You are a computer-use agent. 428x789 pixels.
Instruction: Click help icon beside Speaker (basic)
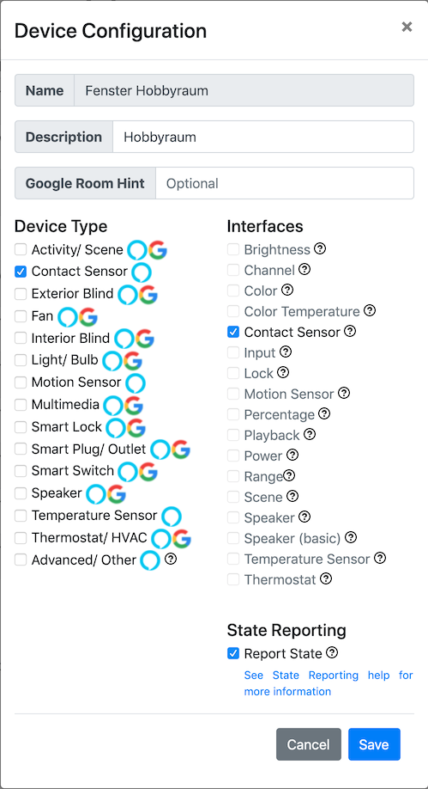pyautogui.click(x=351, y=537)
